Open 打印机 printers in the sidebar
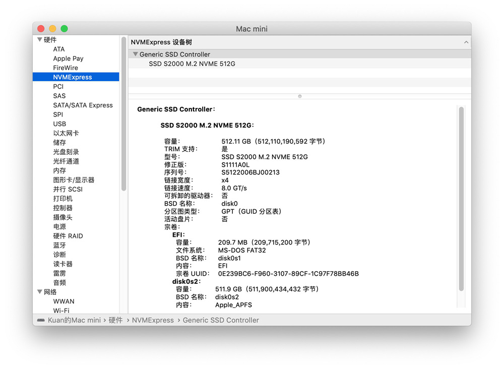Image resolution: width=504 pixels, height=369 pixels. [x=62, y=198]
